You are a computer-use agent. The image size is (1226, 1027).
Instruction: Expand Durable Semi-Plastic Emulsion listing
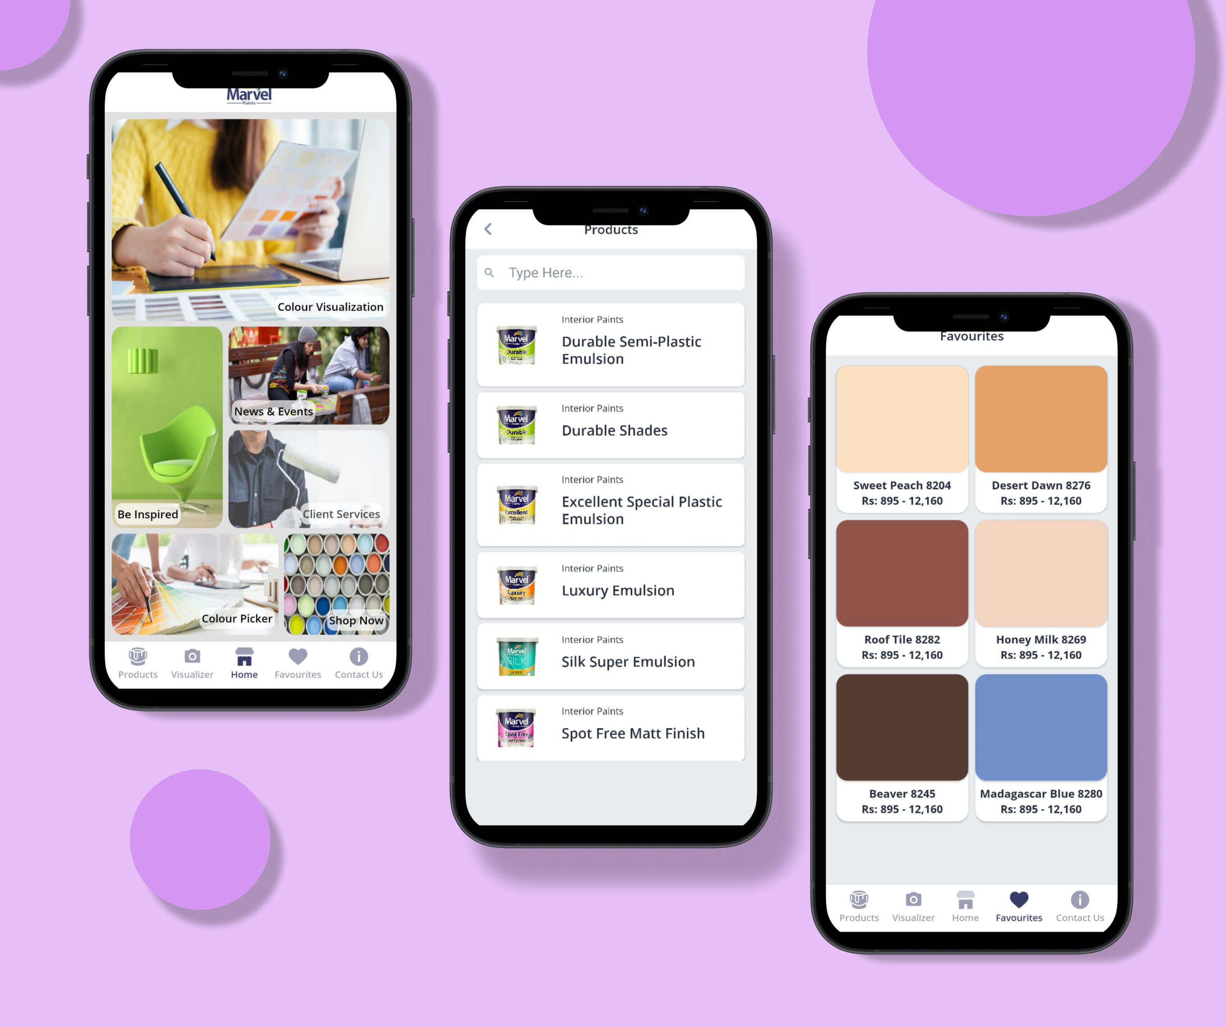click(x=613, y=345)
